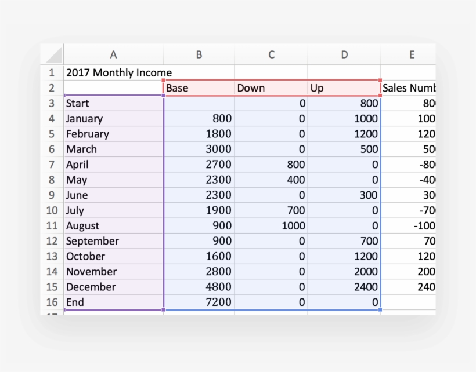Click the End row Base value 7200
476x372 pixels.
click(199, 302)
